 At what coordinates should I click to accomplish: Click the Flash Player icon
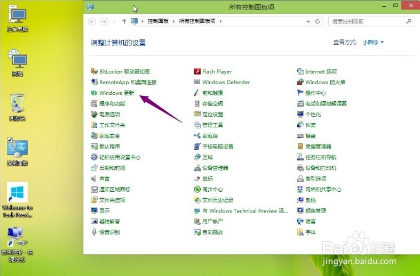click(197, 71)
